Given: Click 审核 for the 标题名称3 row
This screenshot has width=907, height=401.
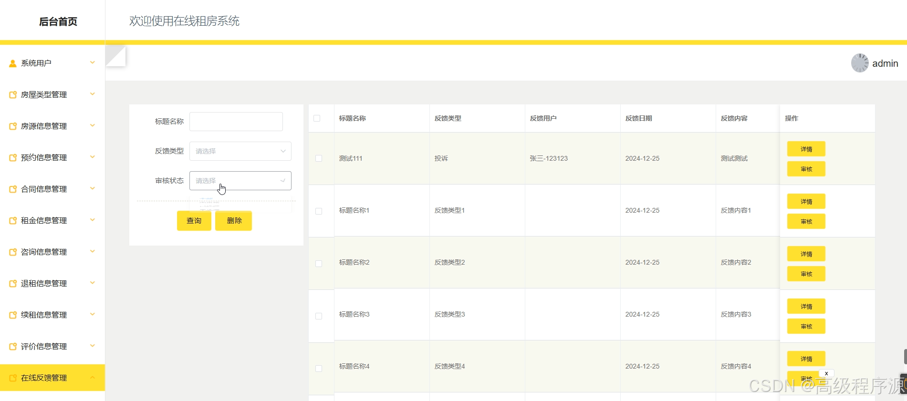Looking at the screenshot, I should 806,327.
